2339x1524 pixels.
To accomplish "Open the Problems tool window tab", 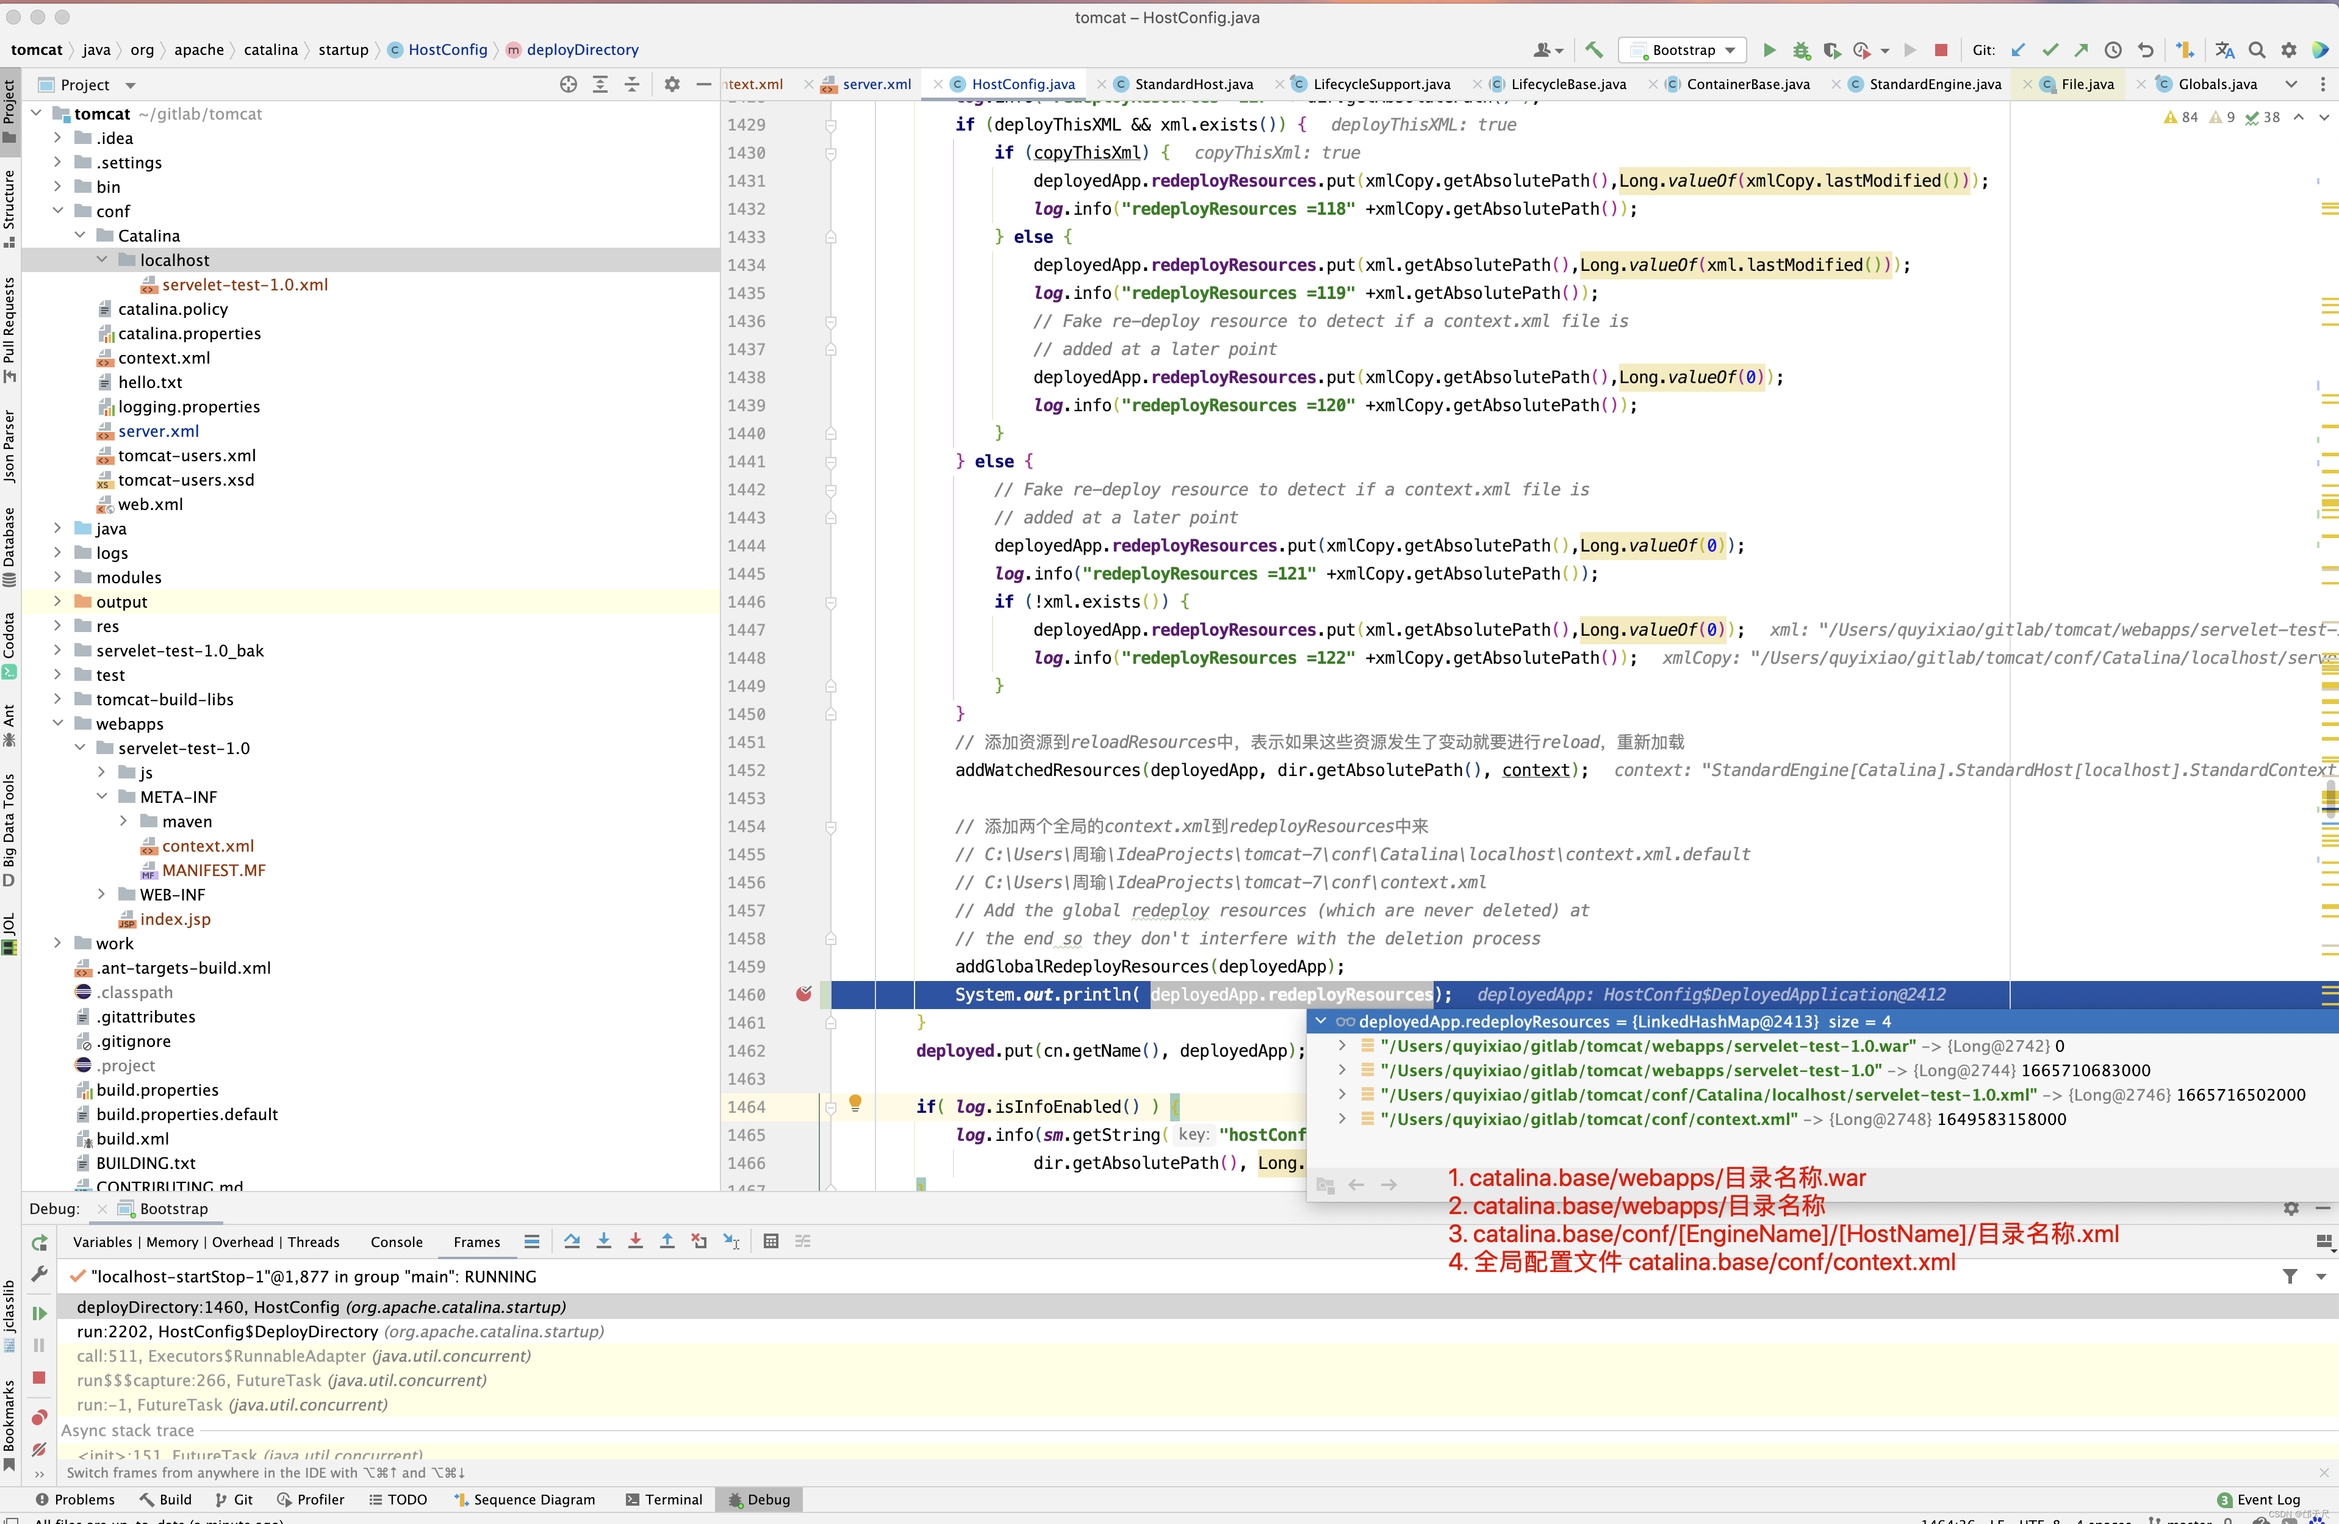I will point(76,1500).
